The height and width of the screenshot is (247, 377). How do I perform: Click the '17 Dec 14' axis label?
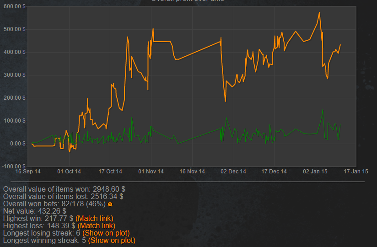tap(274, 172)
